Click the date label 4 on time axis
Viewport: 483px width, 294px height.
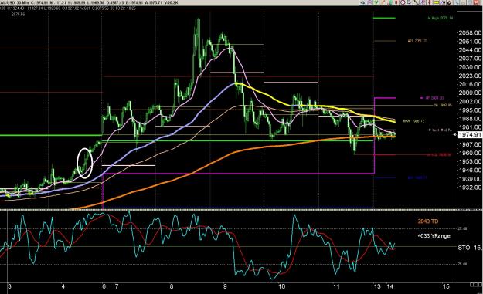pos(63,286)
